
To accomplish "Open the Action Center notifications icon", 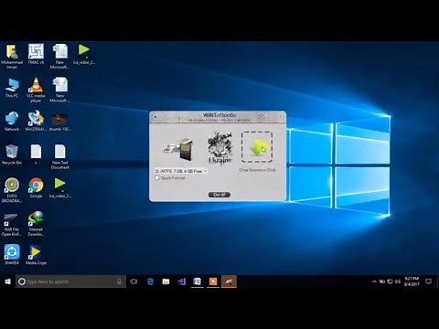I will [x=429, y=281].
